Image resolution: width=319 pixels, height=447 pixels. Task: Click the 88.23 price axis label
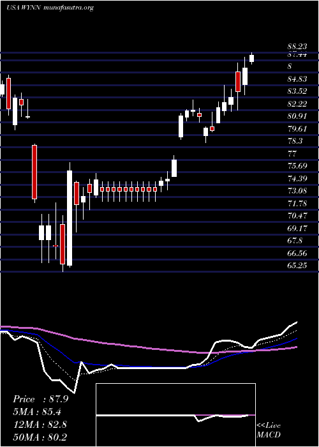297,47
